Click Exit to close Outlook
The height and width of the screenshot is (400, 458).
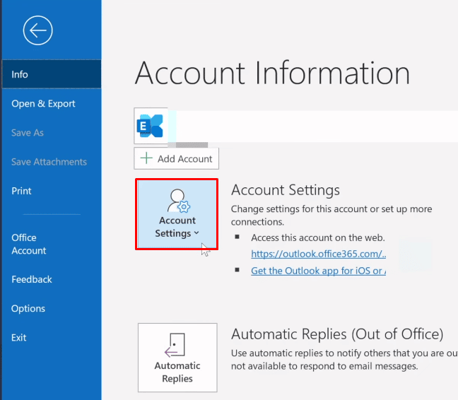[x=18, y=338]
